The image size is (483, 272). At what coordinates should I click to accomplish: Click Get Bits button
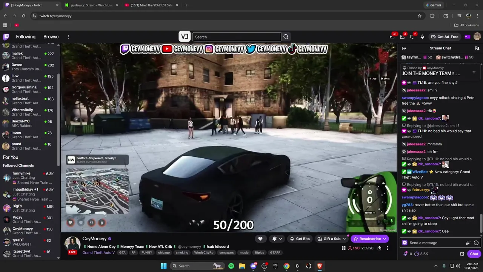[x=300, y=239]
